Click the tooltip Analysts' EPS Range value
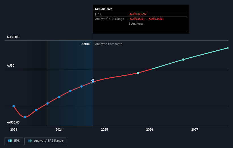This screenshot has height=148, width=233. (x=146, y=19)
